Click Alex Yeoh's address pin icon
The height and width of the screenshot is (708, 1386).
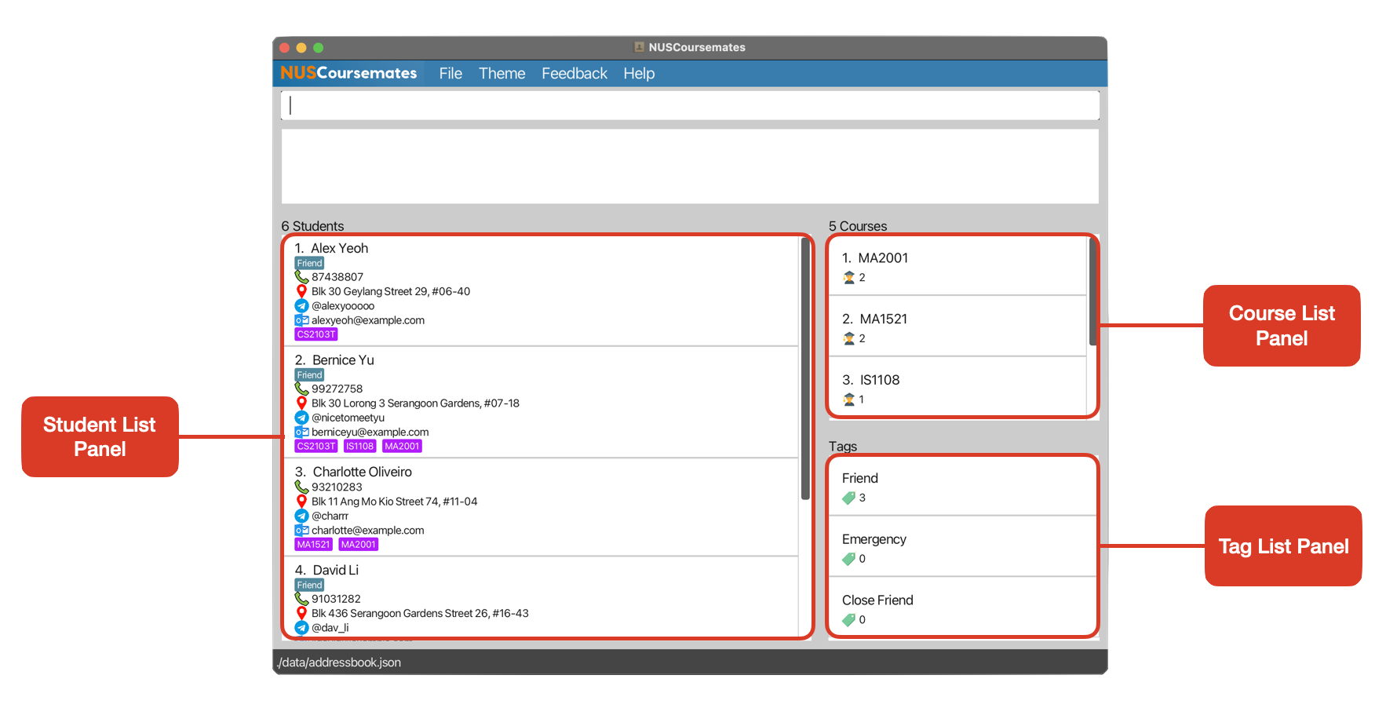pos(301,291)
